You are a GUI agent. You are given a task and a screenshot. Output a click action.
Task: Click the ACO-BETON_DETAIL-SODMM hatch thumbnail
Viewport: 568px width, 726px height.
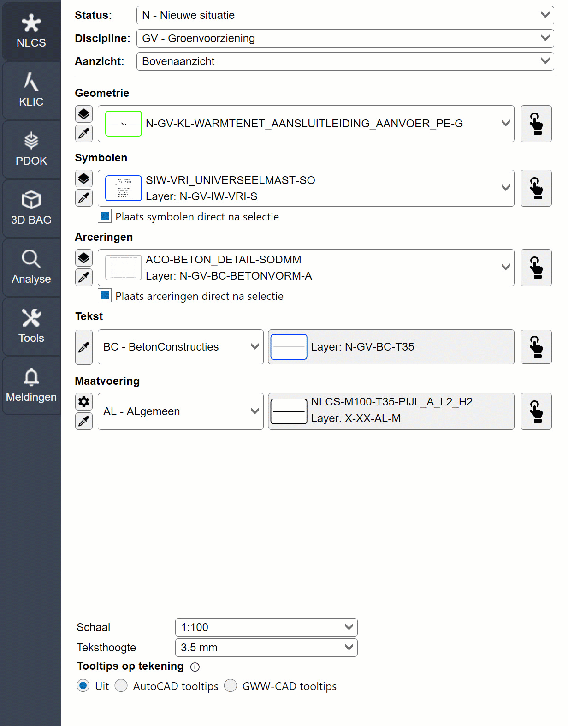(x=124, y=268)
